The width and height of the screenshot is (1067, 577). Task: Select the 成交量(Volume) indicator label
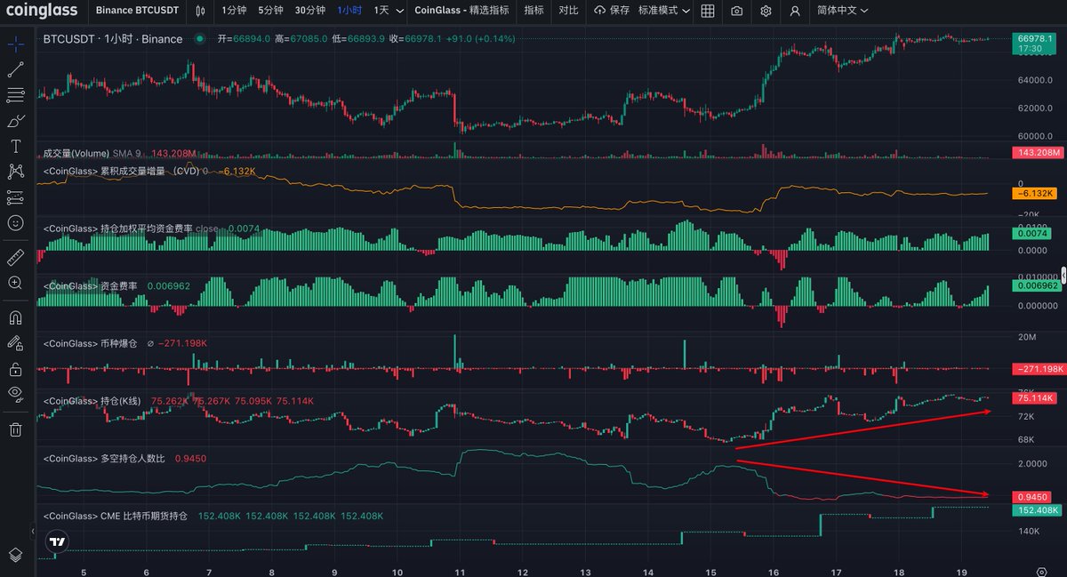[76, 154]
